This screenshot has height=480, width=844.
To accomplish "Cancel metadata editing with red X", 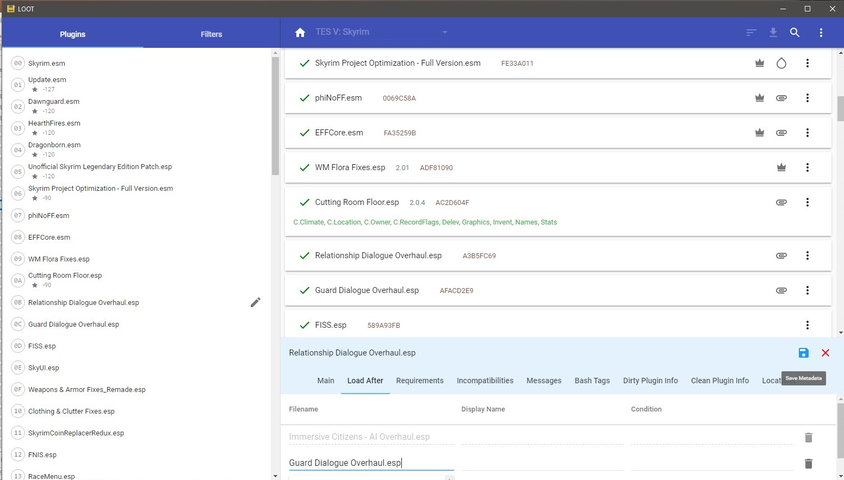I will point(825,353).
